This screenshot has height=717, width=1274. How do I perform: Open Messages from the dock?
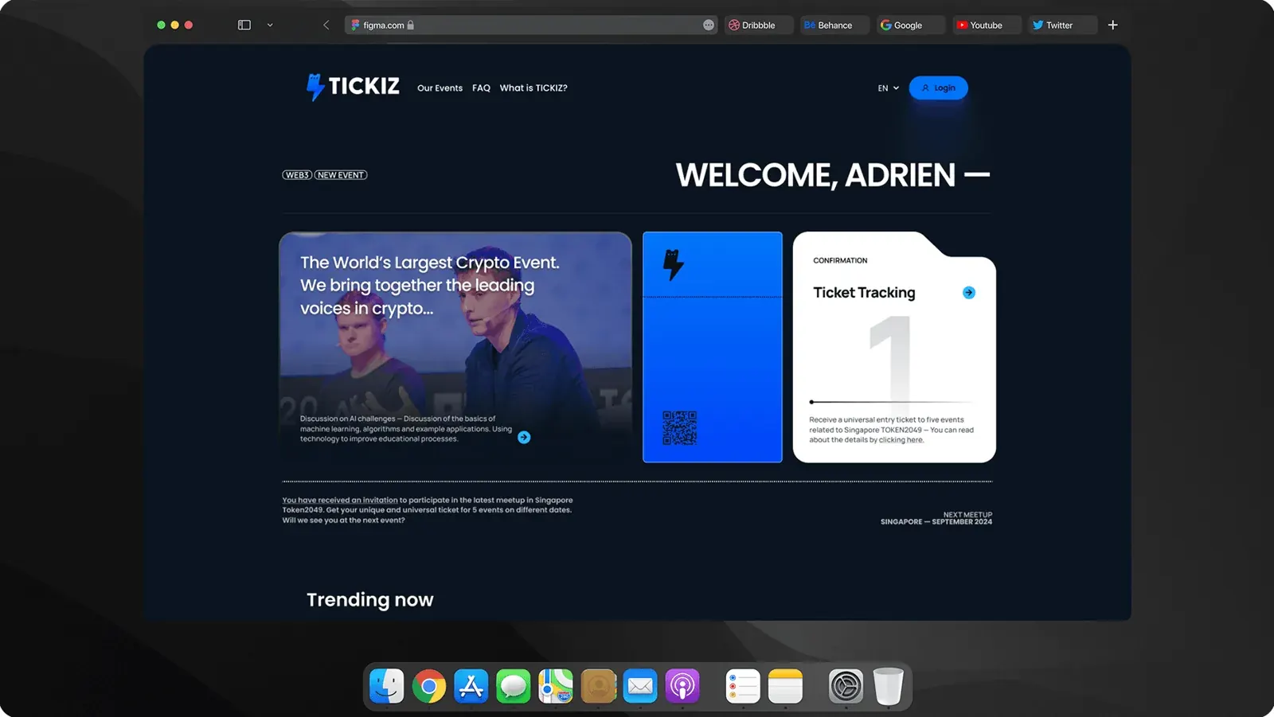click(x=514, y=686)
